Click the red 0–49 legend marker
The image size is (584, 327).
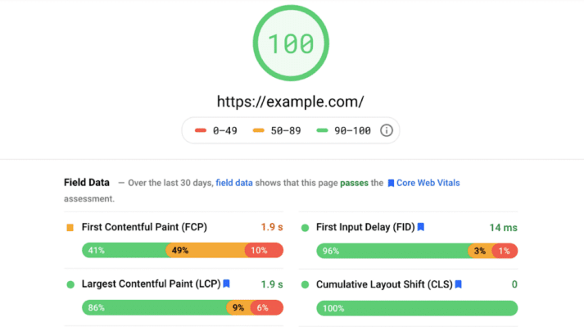click(x=201, y=130)
